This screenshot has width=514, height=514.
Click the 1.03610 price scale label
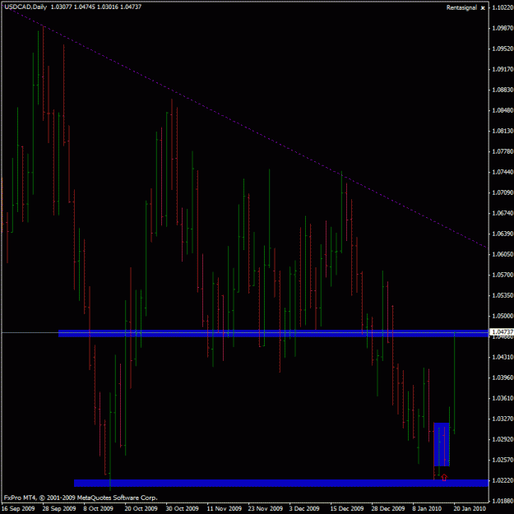click(502, 398)
